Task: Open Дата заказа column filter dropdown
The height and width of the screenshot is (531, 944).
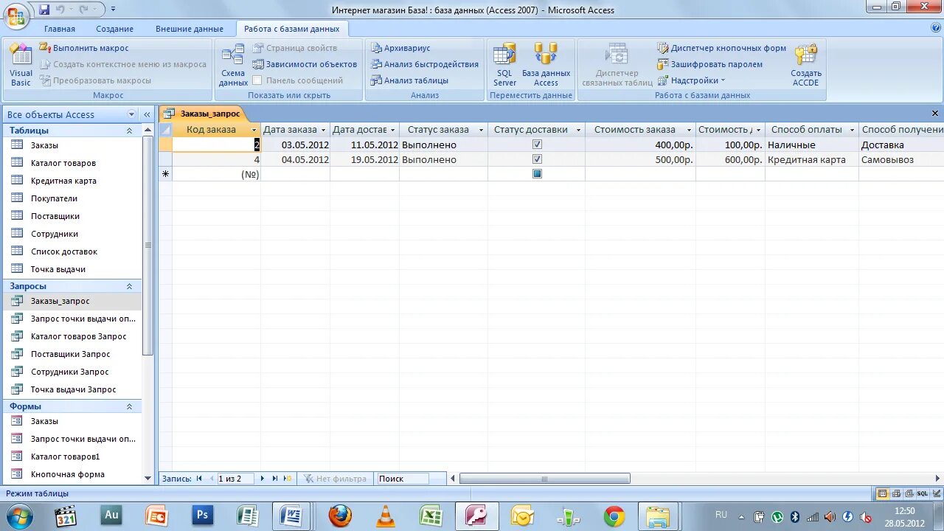Action: coord(323,130)
